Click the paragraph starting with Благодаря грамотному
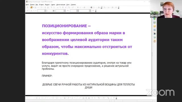Image resolution: width=182 pixels, height=102 pixels. tap(86, 66)
